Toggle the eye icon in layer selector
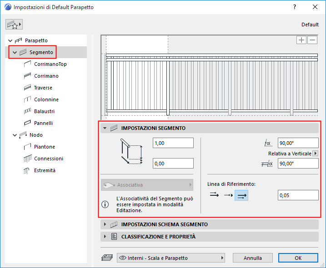326x268 pixels. coord(123,258)
